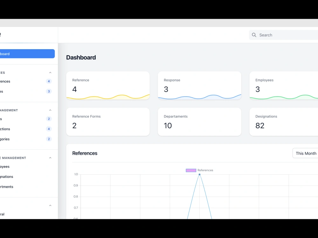The image size is (318, 238).
Task: Click the Departaments card showing 10
Action: 199,122
